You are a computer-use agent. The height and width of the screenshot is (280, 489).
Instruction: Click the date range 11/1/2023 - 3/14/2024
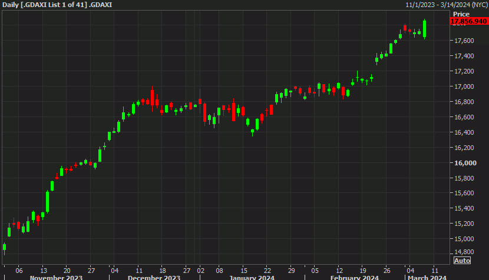(446, 5)
